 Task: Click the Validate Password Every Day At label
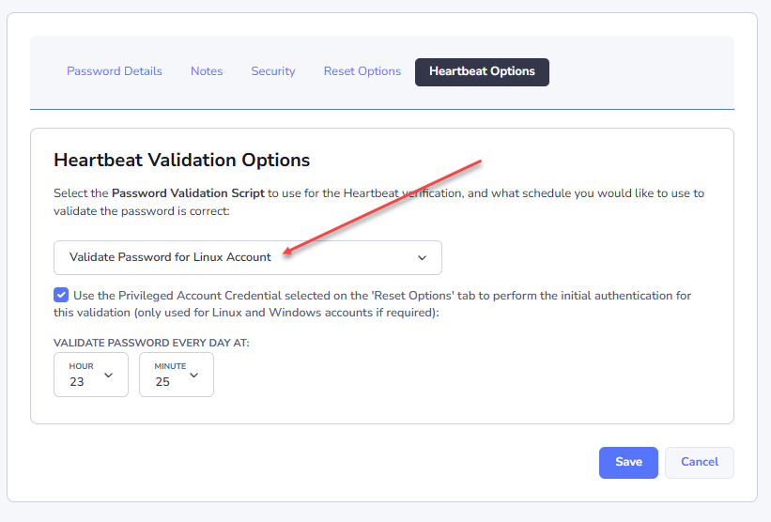[151, 343]
